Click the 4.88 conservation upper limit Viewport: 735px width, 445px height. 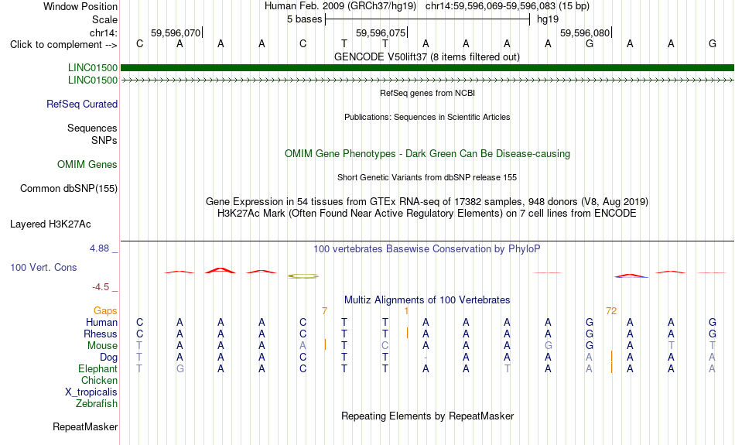coord(99,248)
